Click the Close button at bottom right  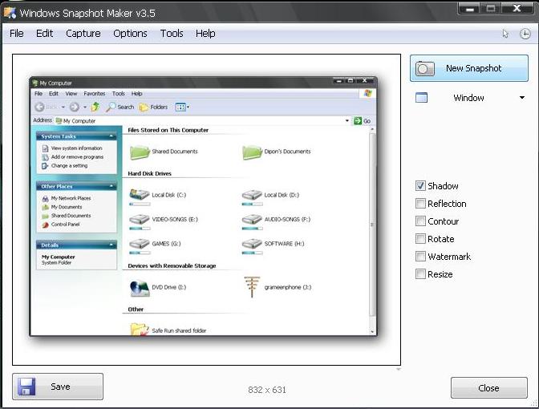click(x=488, y=387)
